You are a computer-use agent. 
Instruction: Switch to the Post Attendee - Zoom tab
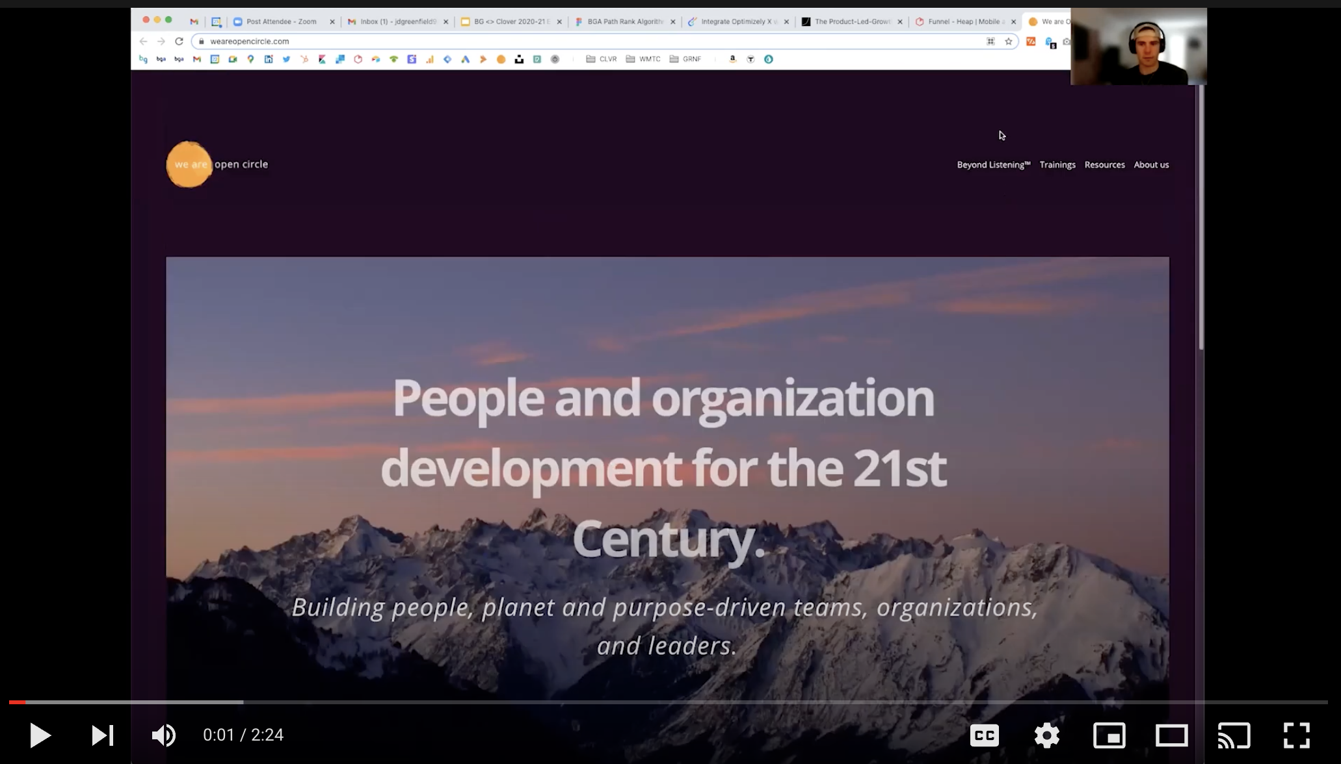click(281, 21)
